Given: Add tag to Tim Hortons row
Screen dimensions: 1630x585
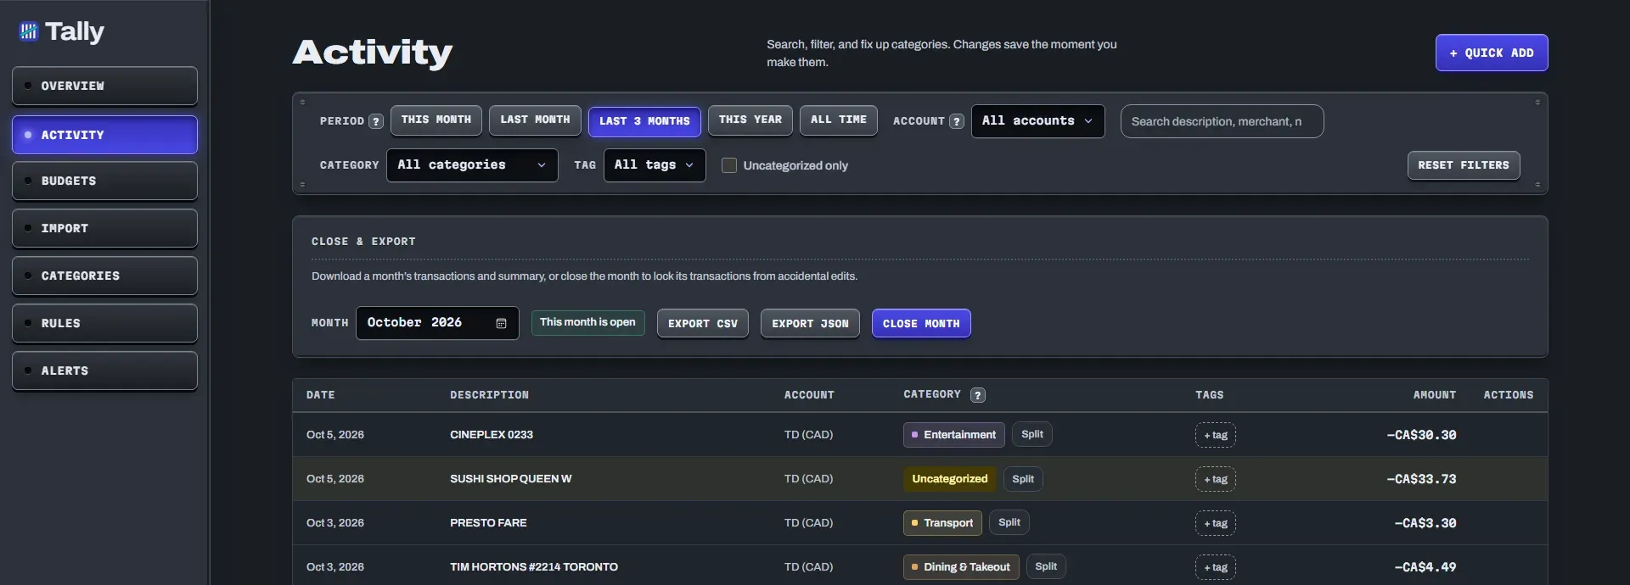Looking at the screenshot, I should tap(1216, 567).
